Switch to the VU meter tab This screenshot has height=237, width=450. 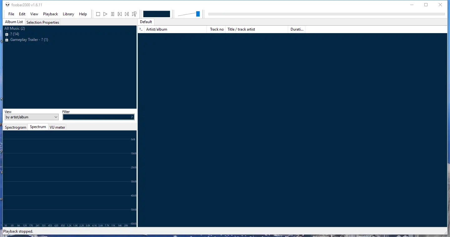(57, 127)
